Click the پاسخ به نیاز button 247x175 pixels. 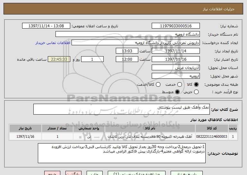[187, 173]
